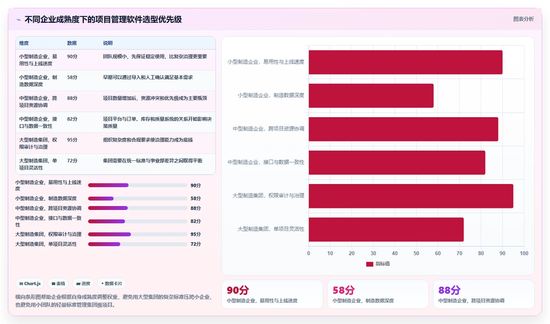Click chart axis label 大型制造集团，单项目灵活性

271,229
